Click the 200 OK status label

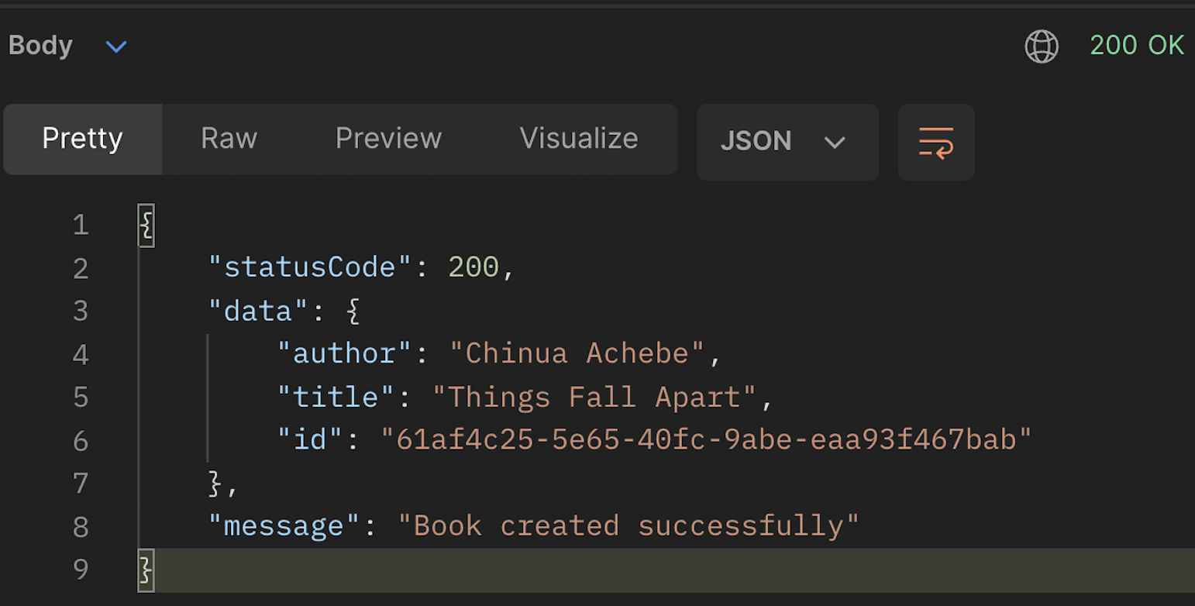1137,46
